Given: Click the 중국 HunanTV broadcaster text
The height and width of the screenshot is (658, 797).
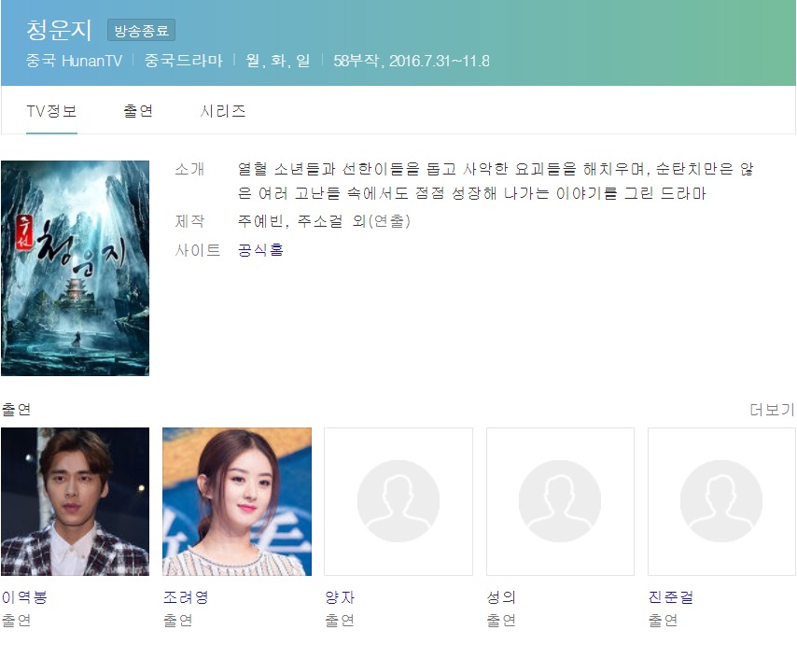Looking at the screenshot, I should pyautogui.click(x=75, y=61).
